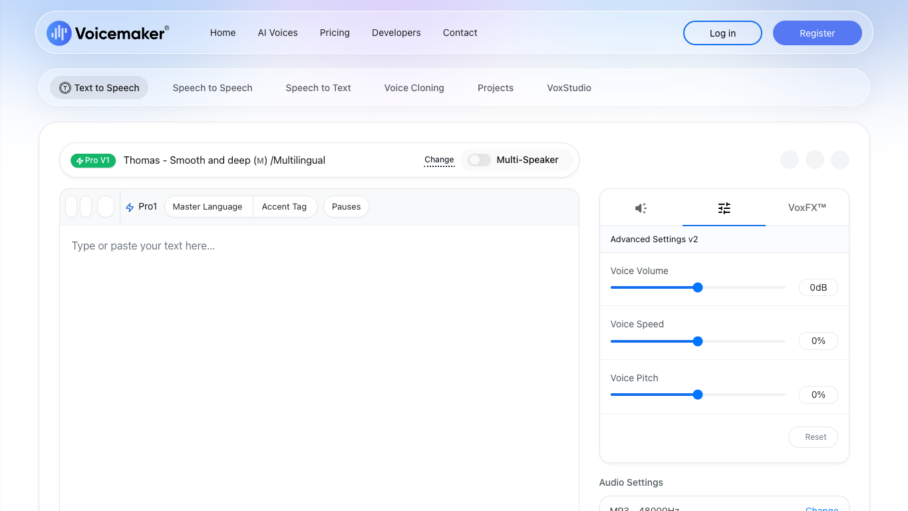This screenshot has width=908, height=511.
Task: Toggle the Multi-Speaker switch
Action: click(x=479, y=160)
